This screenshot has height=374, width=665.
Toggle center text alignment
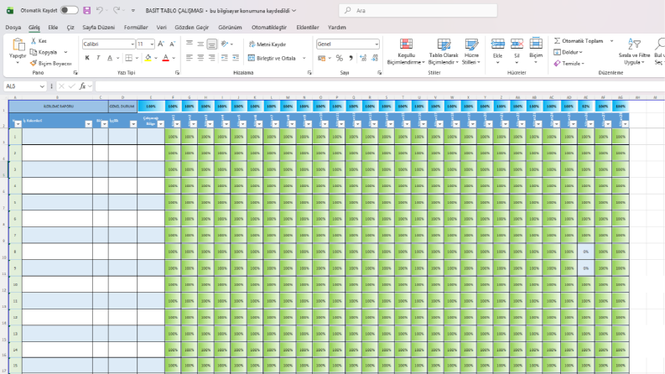[x=200, y=58]
